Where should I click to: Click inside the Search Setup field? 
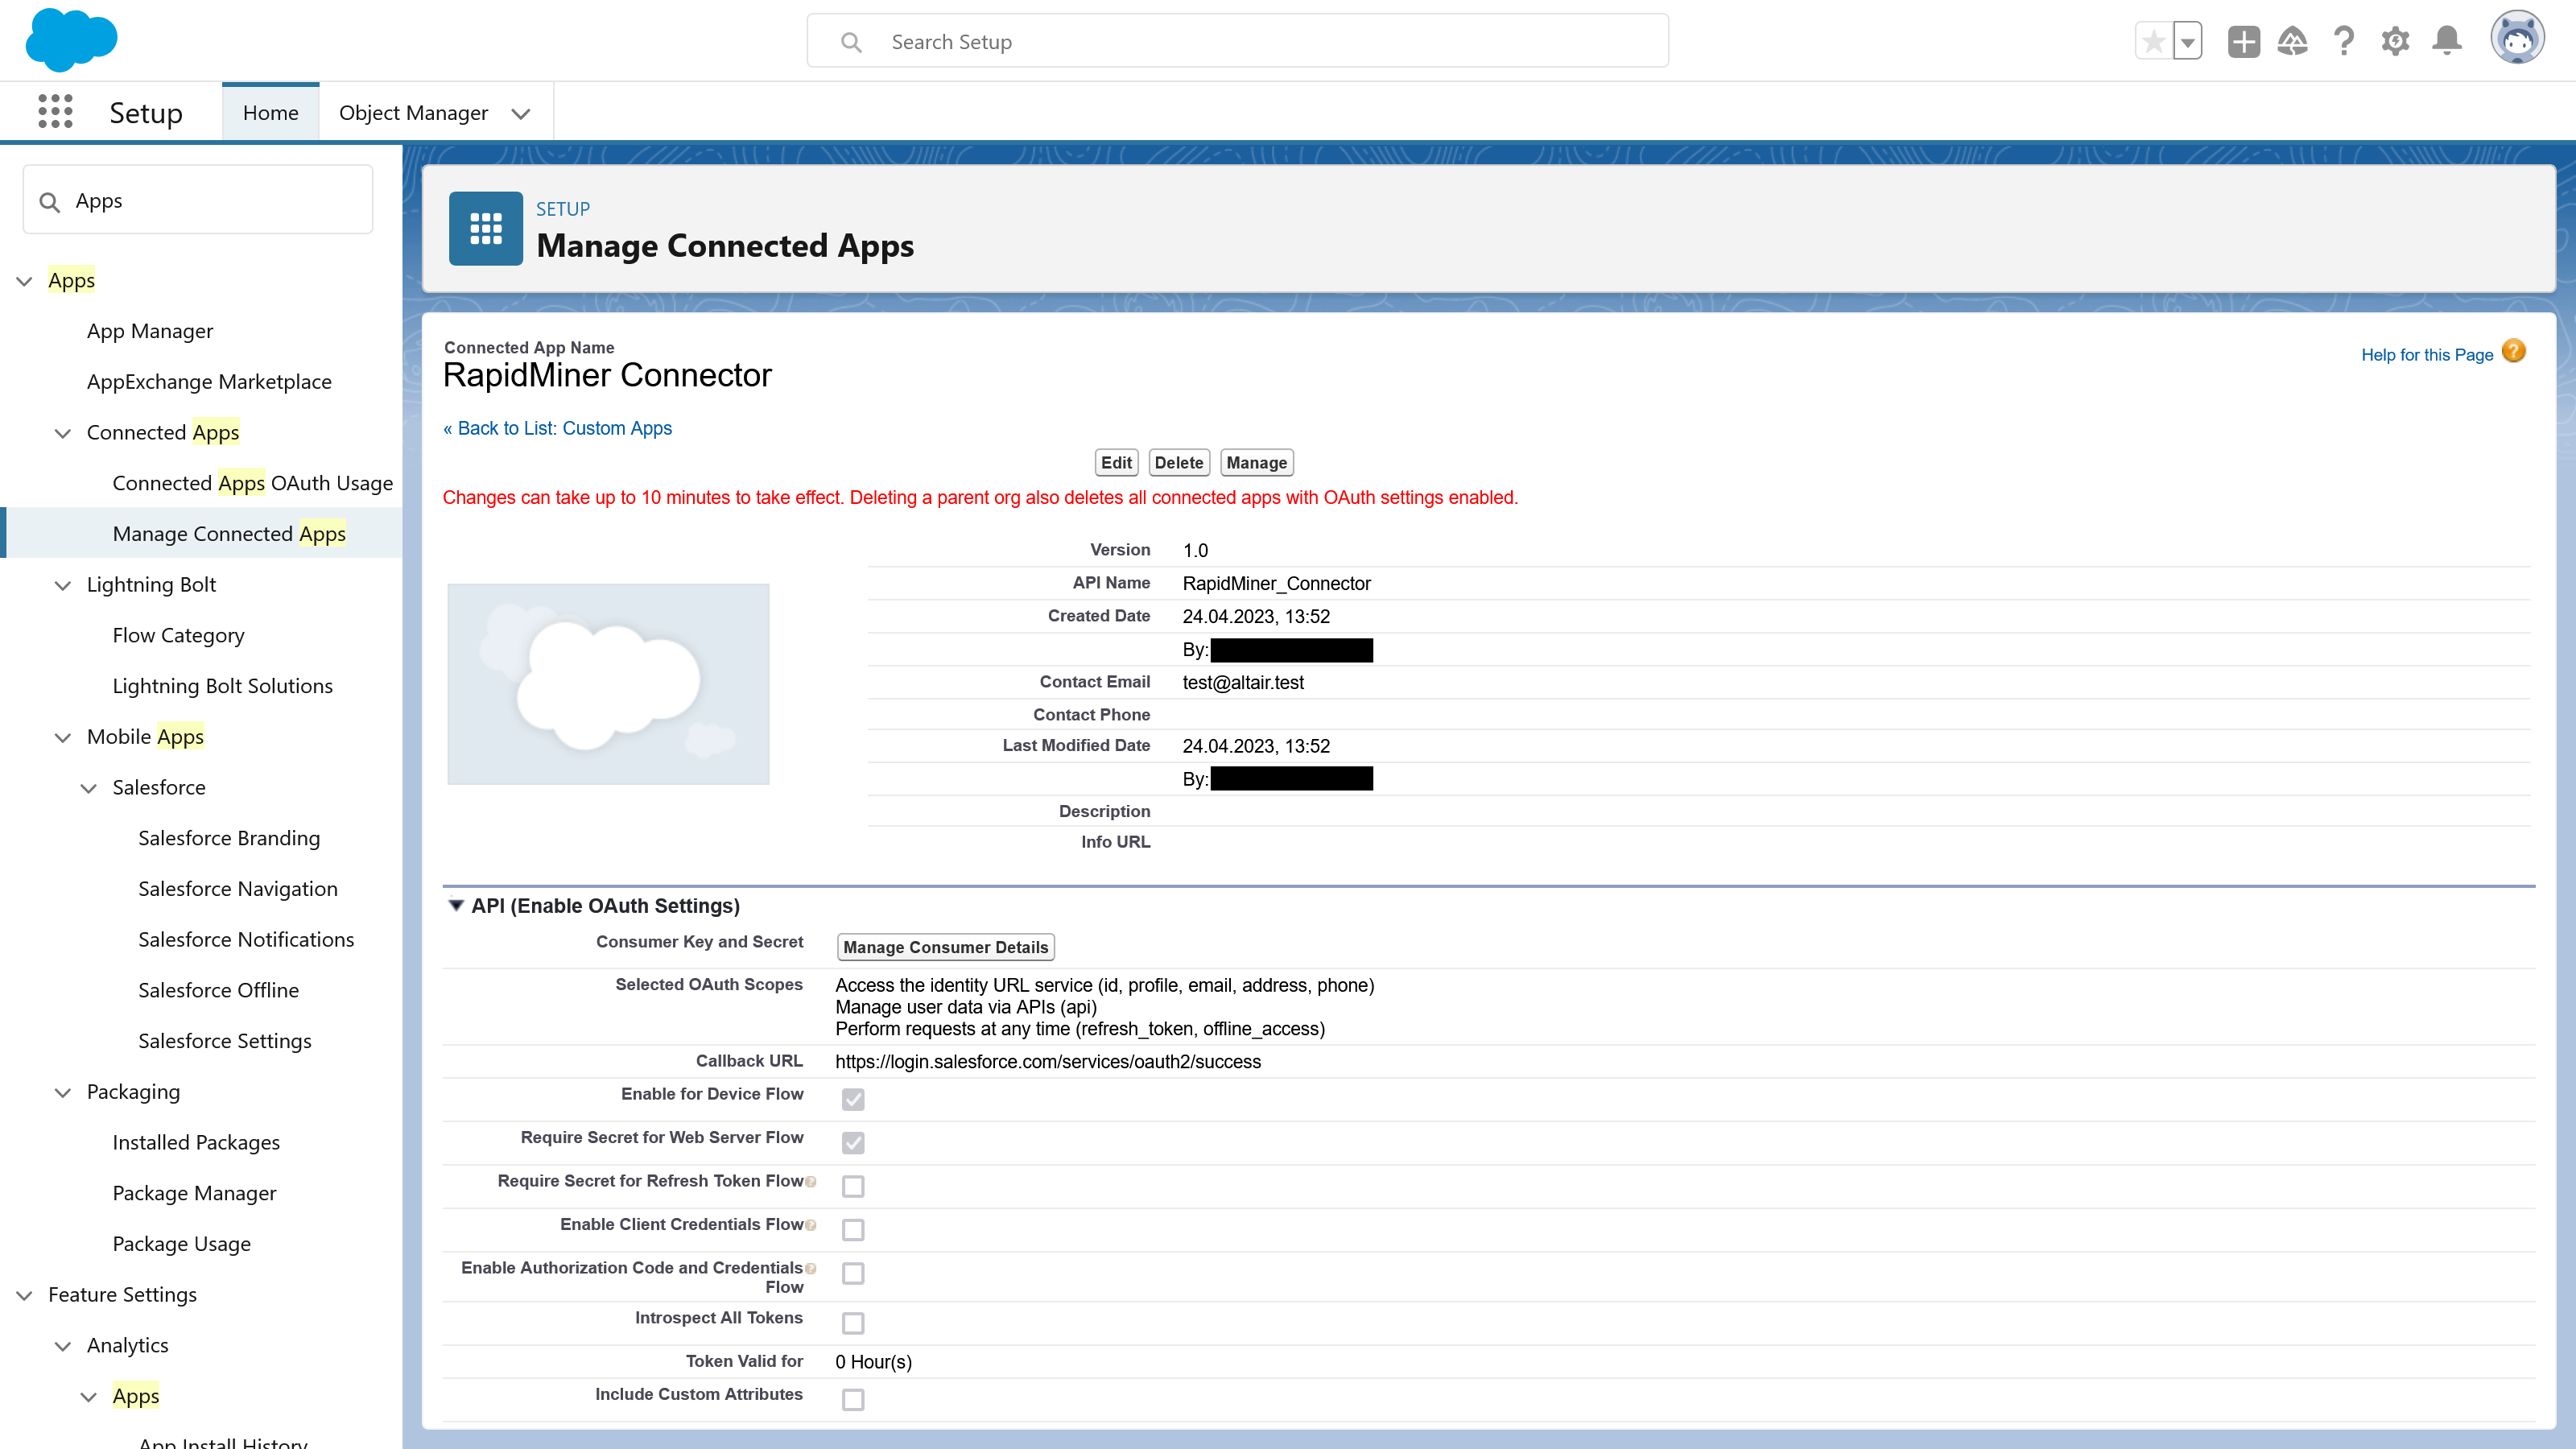(x=1236, y=41)
